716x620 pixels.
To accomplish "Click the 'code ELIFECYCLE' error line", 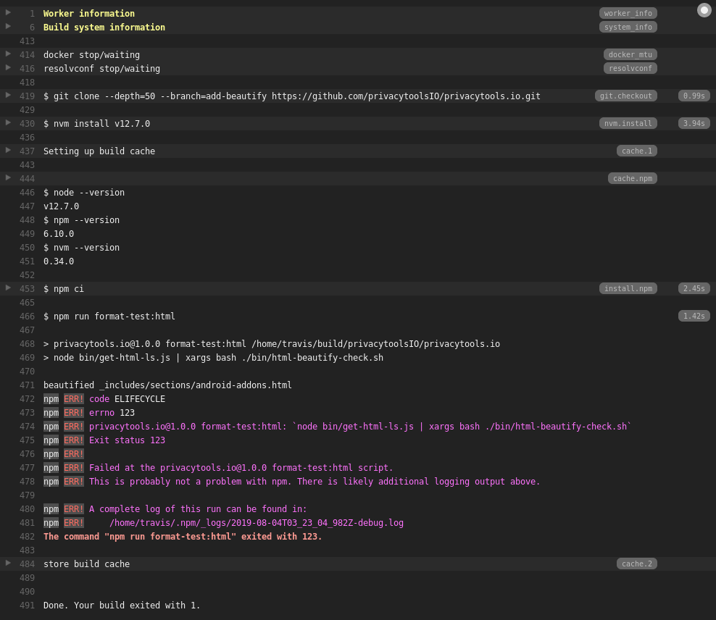I will pyautogui.click(x=104, y=399).
